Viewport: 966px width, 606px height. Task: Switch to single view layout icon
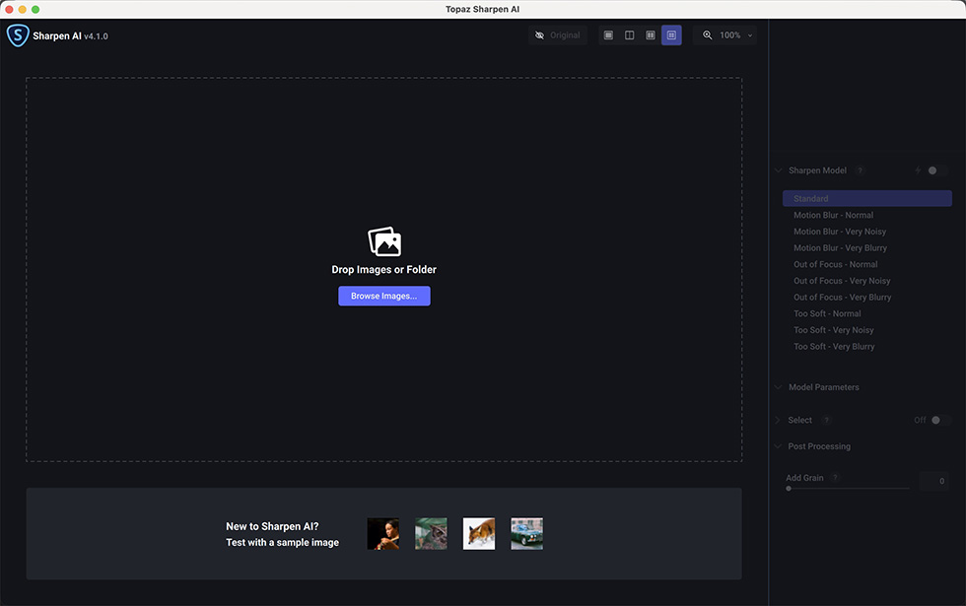[x=608, y=35]
